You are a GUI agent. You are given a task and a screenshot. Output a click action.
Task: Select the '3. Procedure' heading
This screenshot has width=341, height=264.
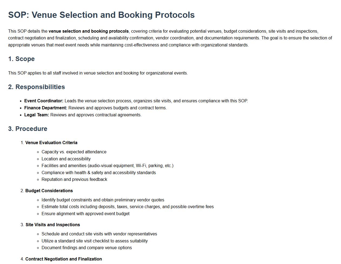[28, 129]
